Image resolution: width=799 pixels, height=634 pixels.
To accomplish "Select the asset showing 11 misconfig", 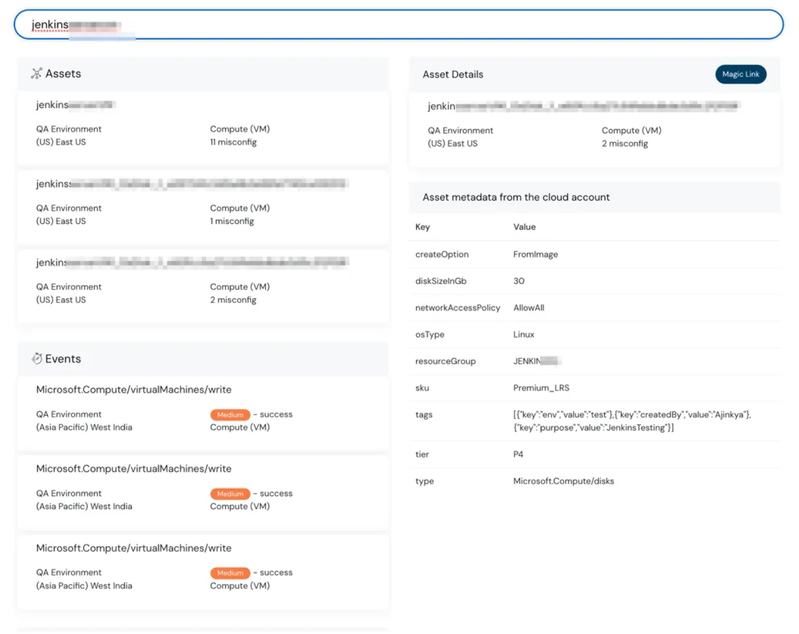I will (x=202, y=123).
